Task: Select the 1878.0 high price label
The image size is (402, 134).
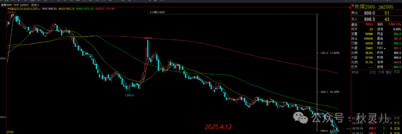Action: point(12,12)
